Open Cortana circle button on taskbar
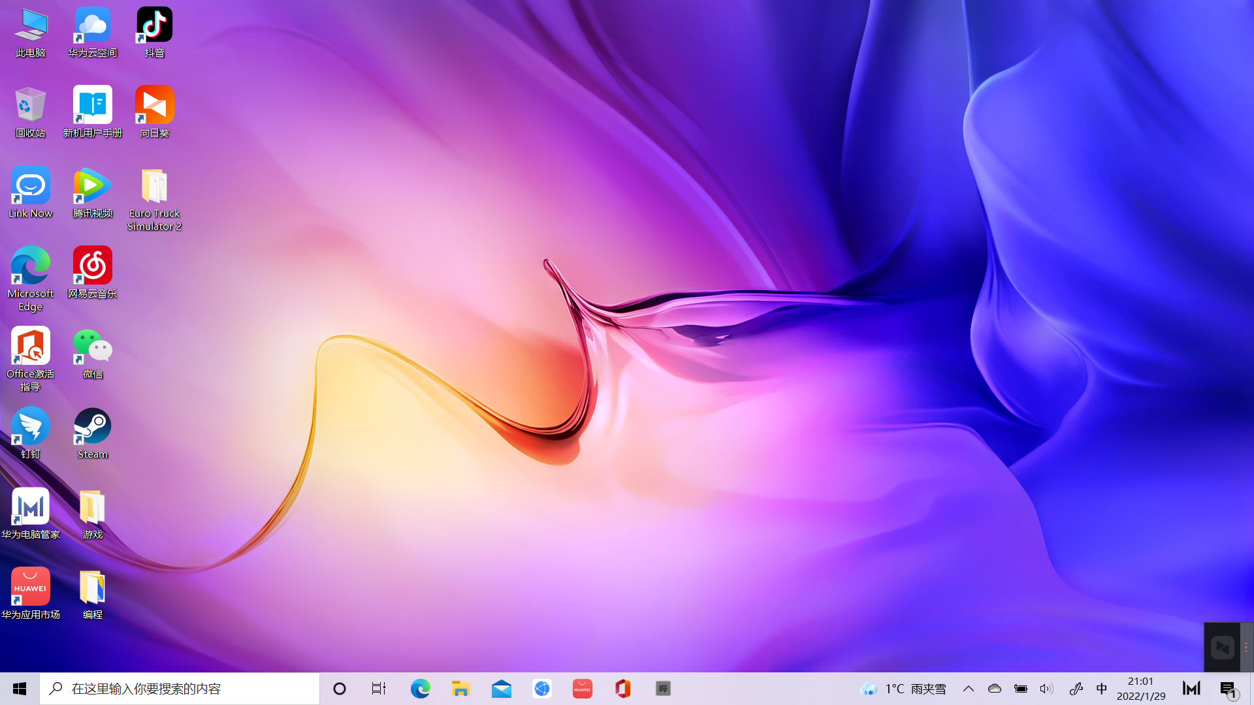Screen dimensions: 1254x705 click(340, 689)
